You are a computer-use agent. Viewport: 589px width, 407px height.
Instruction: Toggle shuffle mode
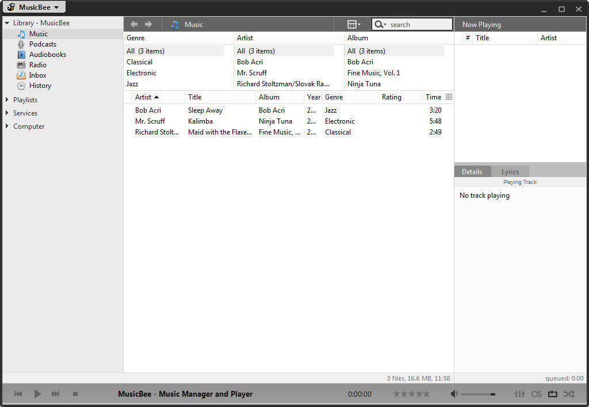click(569, 394)
